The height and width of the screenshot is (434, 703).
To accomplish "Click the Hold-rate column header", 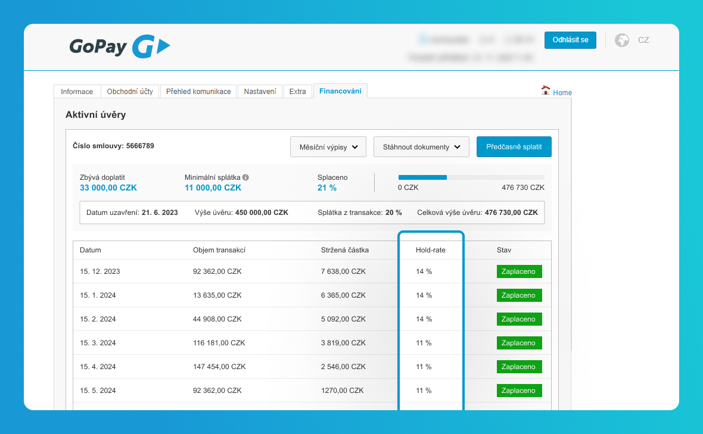I will 430,250.
